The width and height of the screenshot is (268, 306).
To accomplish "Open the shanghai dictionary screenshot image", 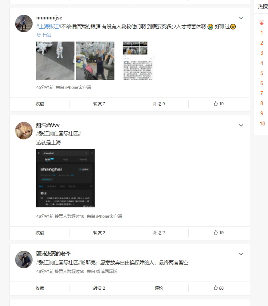I will click(65, 178).
